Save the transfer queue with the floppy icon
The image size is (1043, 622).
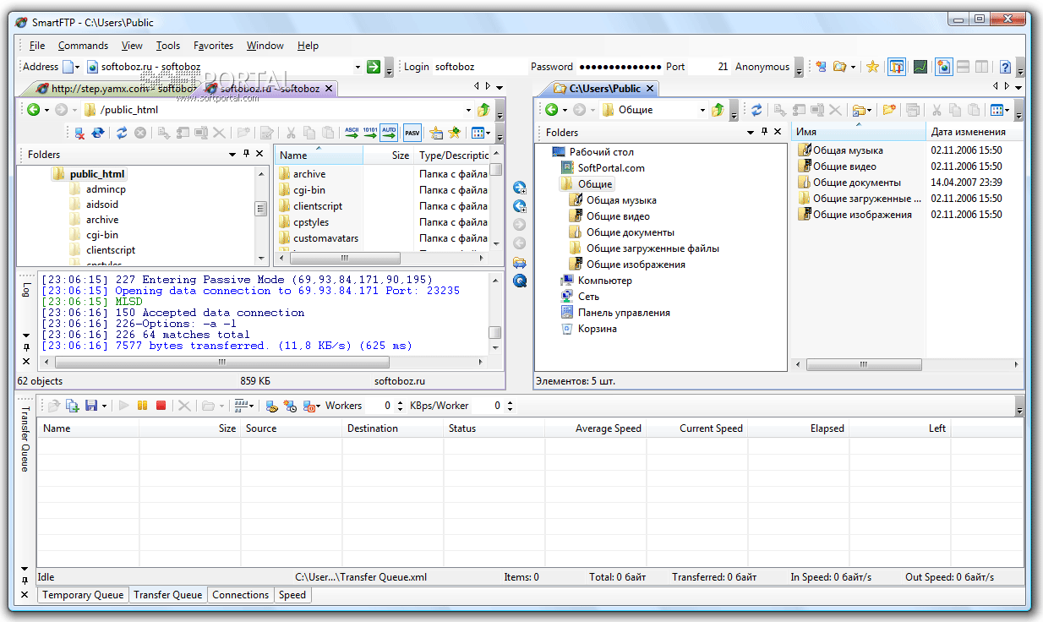(91, 406)
